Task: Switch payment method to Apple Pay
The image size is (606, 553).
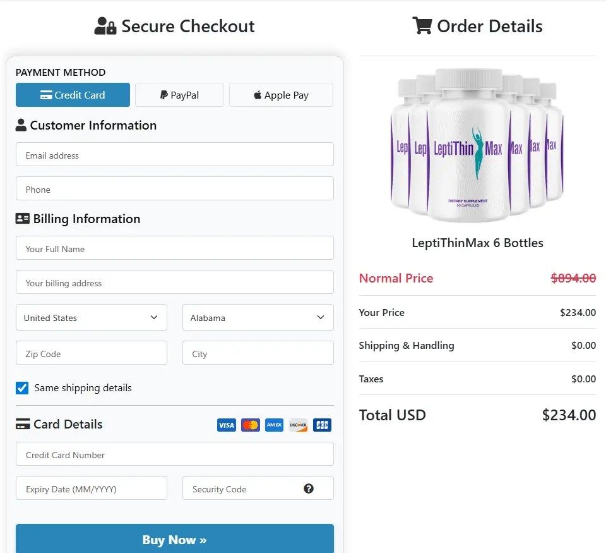Action: coord(280,95)
